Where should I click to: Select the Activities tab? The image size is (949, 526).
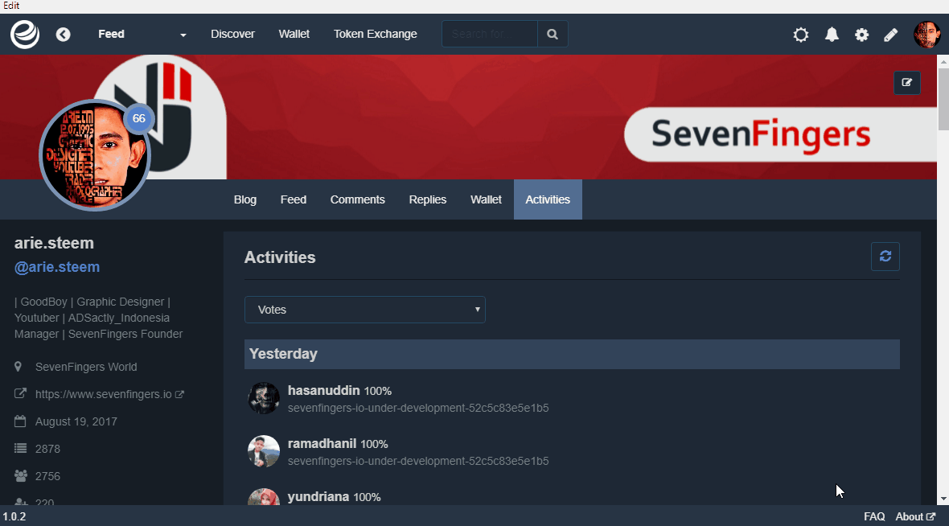(x=548, y=199)
